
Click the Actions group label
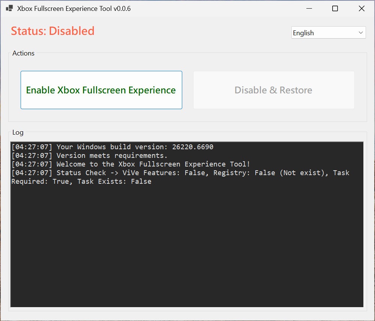23,53
